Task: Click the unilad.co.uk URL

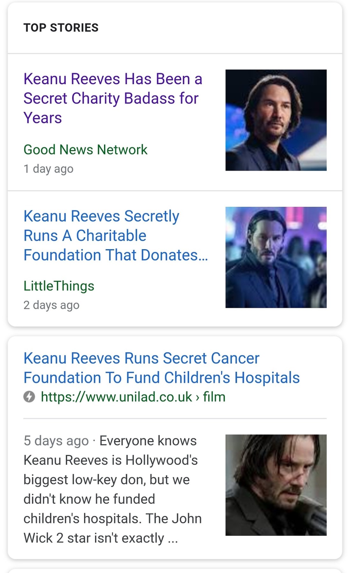Action: pyautogui.click(x=116, y=397)
